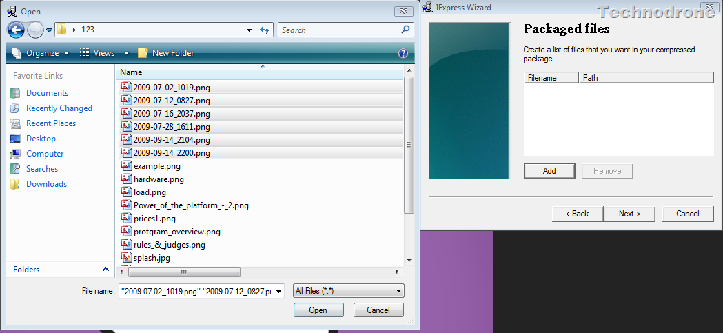
Task: Expand the File name dropdown arrow
Action: click(279, 291)
